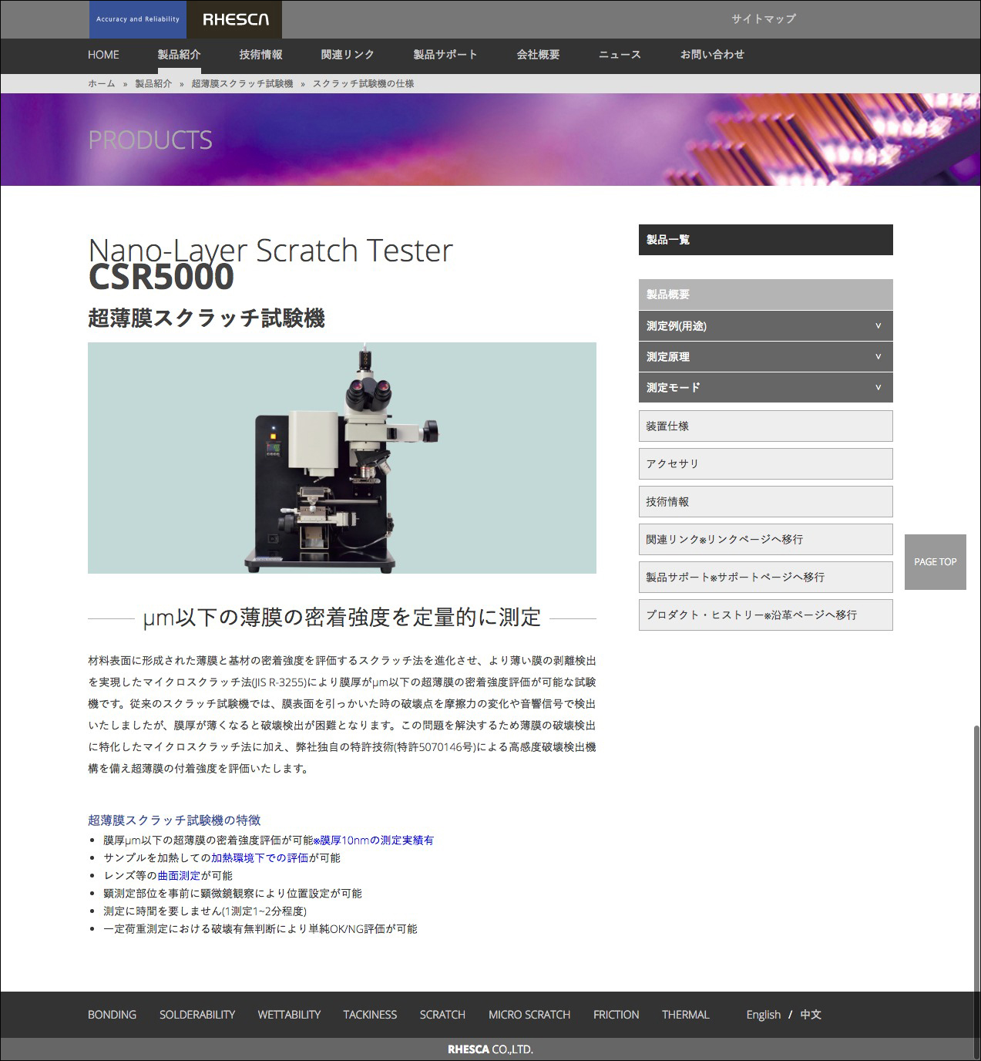Image resolution: width=981 pixels, height=1061 pixels.
Task: Open 製品サポート navigation menu
Action: click(445, 55)
